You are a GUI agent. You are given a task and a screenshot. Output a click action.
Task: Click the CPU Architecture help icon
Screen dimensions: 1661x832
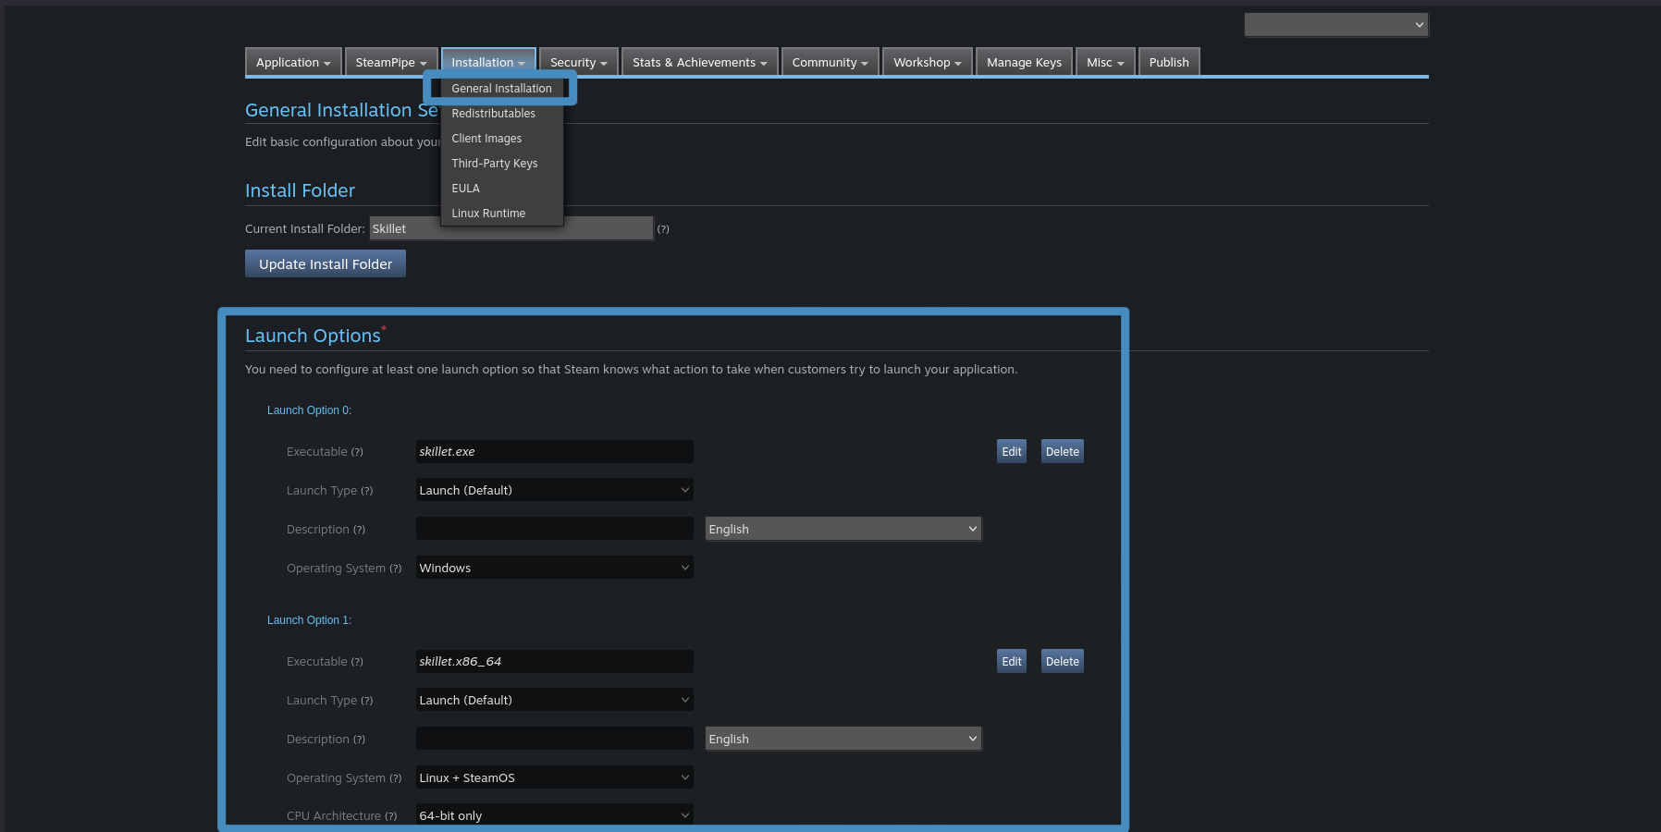click(x=390, y=816)
